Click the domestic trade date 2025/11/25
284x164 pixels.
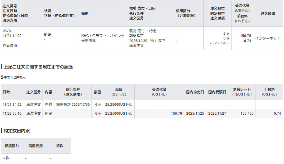click(195, 113)
